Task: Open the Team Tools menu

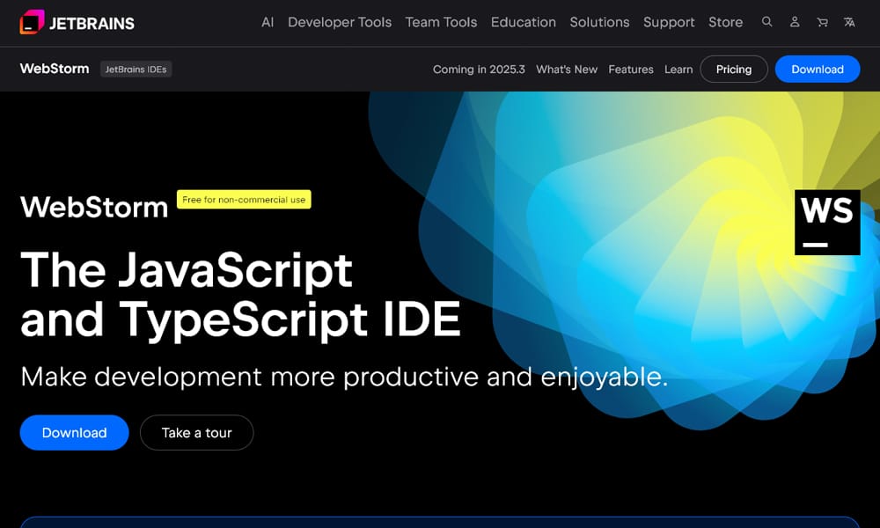Action: point(441,22)
